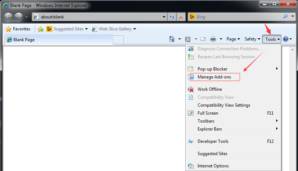
Task: Open the Safety menu
Action: pyautogui.click(x=252, y=39)
